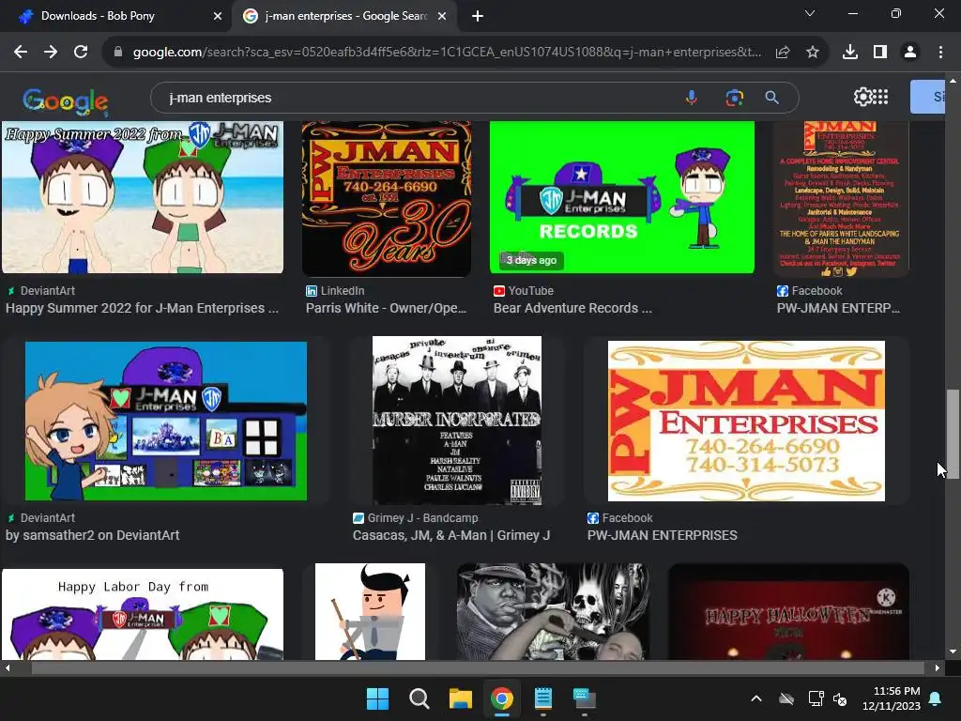The image size is (961, 721).
Task: Click the address bar URL
Action: pyautogui.click(x=446, y=53)
